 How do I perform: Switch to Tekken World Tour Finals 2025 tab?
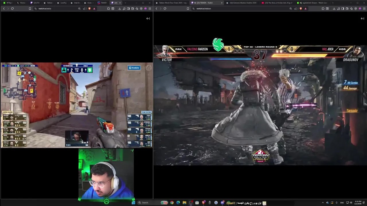click(x=172, y=3)
